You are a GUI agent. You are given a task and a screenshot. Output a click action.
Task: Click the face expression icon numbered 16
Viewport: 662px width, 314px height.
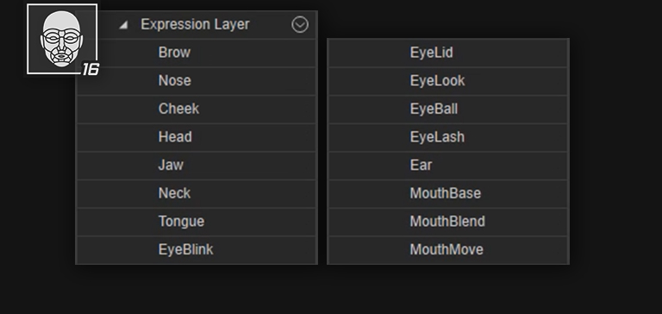[x=62, y=39]
